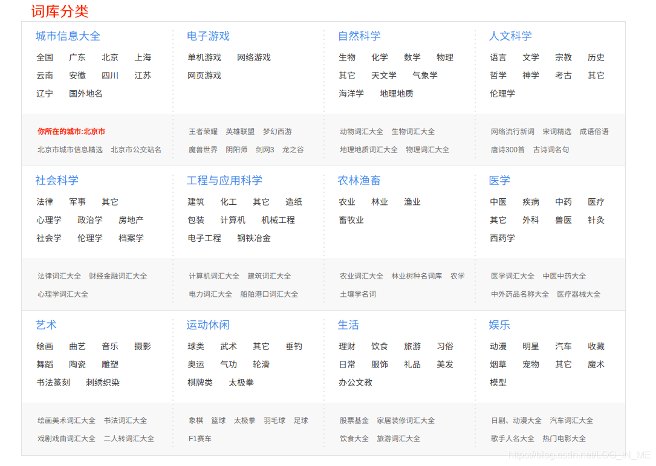Open the 农林渔畜 category heading
Viewport: 656px width, 466px height.
click(359, 180)
